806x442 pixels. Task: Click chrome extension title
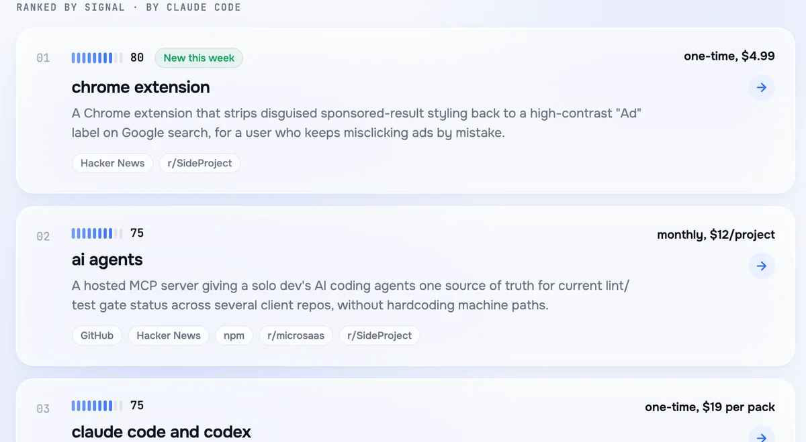pos(140,87)
